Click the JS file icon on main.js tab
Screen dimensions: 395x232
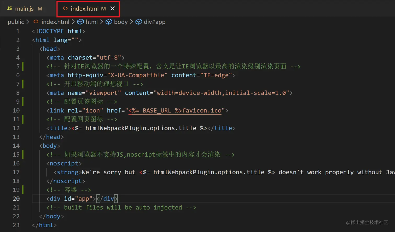9,8
